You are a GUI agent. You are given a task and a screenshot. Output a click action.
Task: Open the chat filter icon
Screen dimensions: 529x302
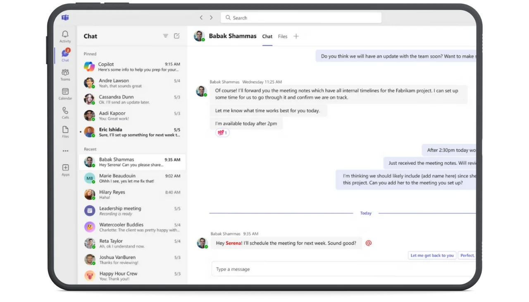pos(165,36)
